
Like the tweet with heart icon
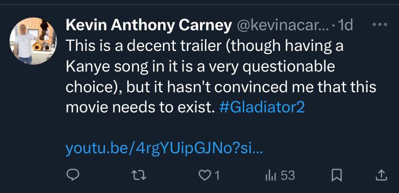click(x=204, y=176)
